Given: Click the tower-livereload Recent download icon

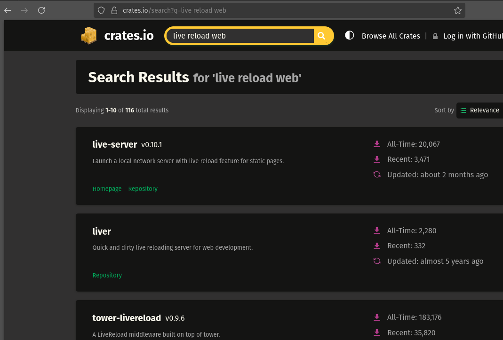Looking at the screenshot, I should tap(377, 332).
